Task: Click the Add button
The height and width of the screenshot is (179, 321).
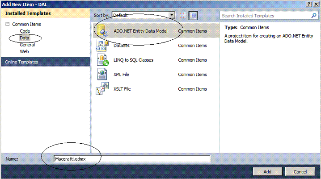Action: coord(267,172)
